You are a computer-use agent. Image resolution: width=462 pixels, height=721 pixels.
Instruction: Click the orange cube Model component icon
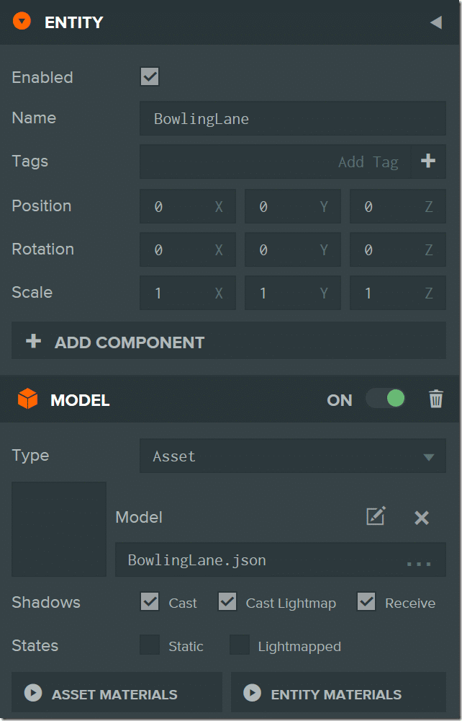pos(27,399)
